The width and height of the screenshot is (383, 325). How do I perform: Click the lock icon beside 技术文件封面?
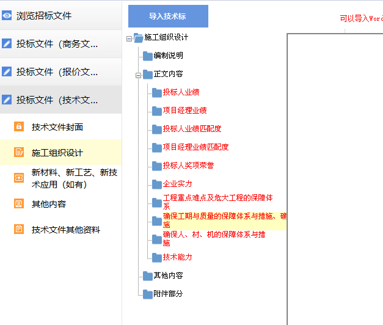[x=19, y=127]
